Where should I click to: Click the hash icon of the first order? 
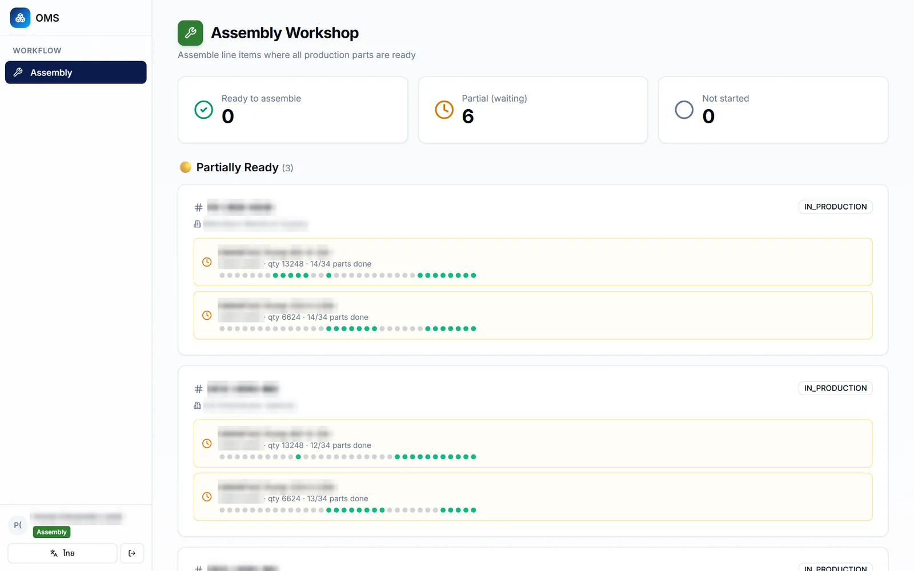pos(199,207)
